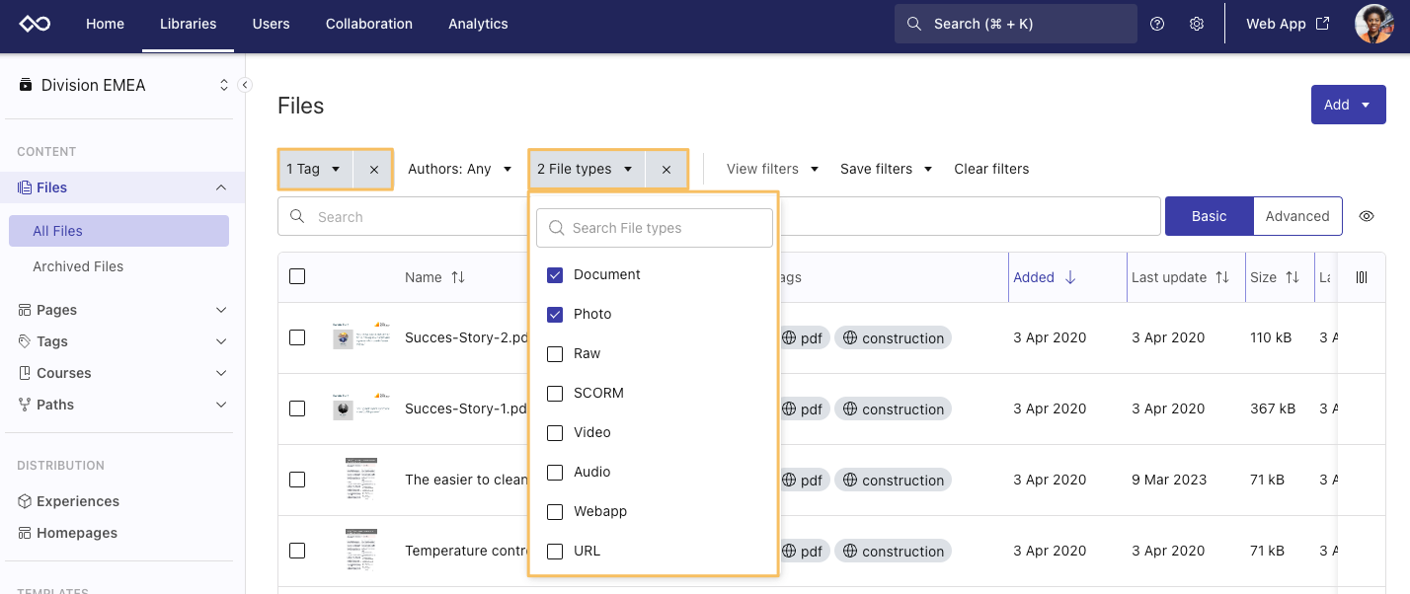Switch to Basic search mode
This screenshot has height=594, width=1410.
tap(1209, 216)
